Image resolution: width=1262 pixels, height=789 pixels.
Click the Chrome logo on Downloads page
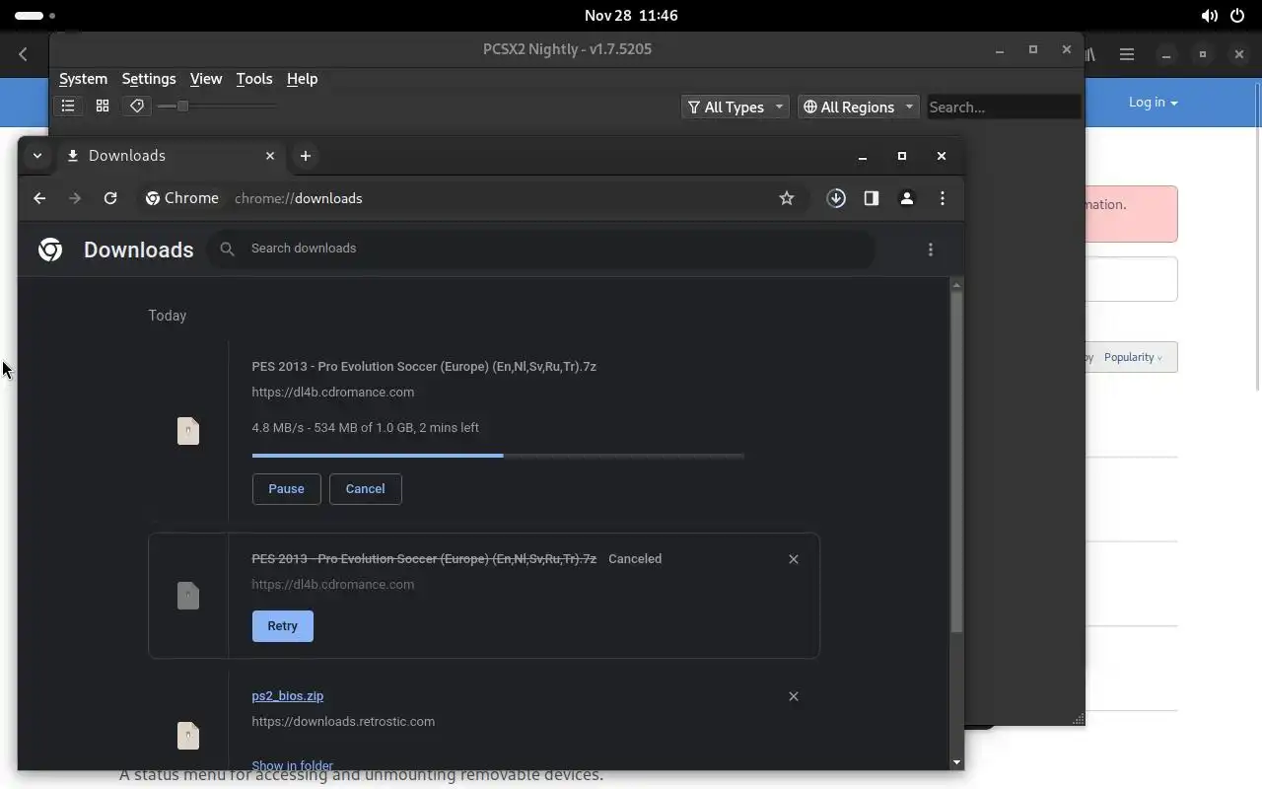tap(50, 250)
